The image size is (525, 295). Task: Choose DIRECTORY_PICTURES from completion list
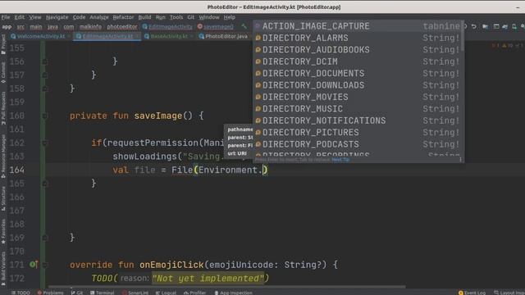[358, 133]
